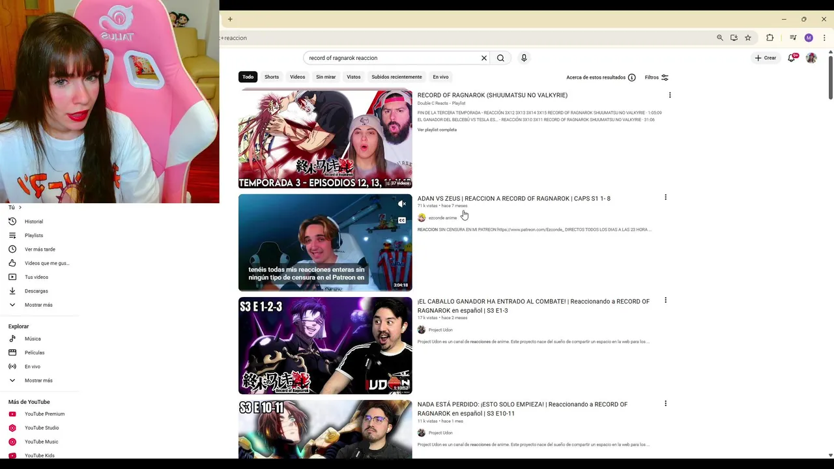Open YouTube Music in the sidebar
This screenshot has width=834, height=469.
[42, 442]
